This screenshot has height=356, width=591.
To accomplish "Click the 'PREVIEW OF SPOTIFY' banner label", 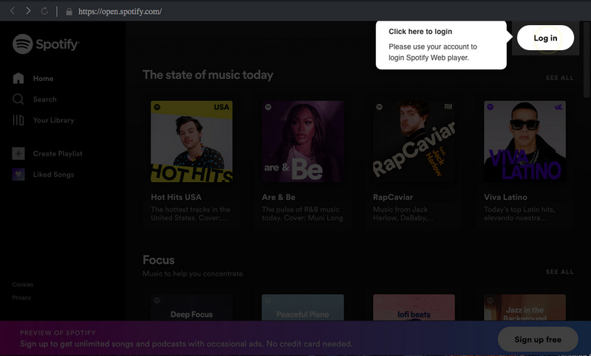I will click(58, 332).
